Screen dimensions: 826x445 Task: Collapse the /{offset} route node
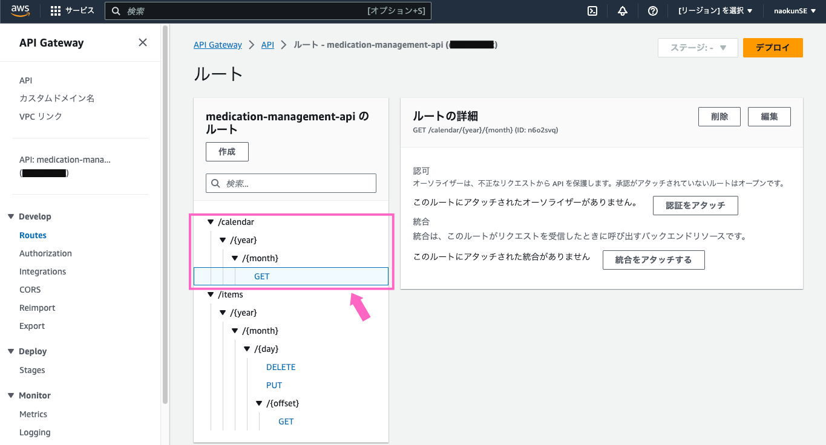pyautogui.click(x=259, y=403)
